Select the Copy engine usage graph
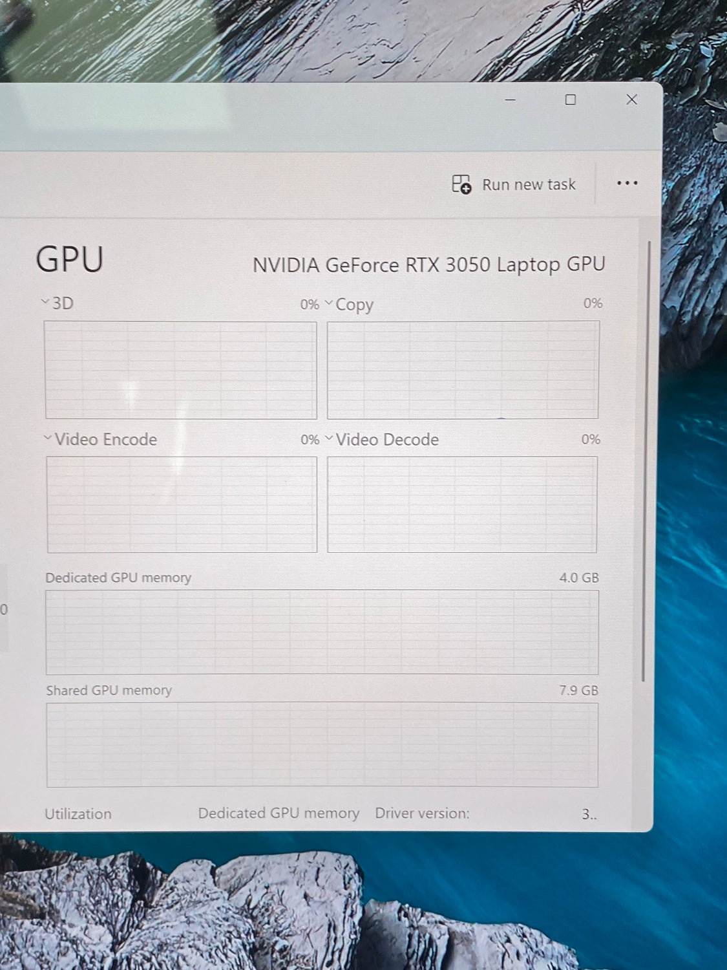727x970 pixels. click(x=463, y=370)
